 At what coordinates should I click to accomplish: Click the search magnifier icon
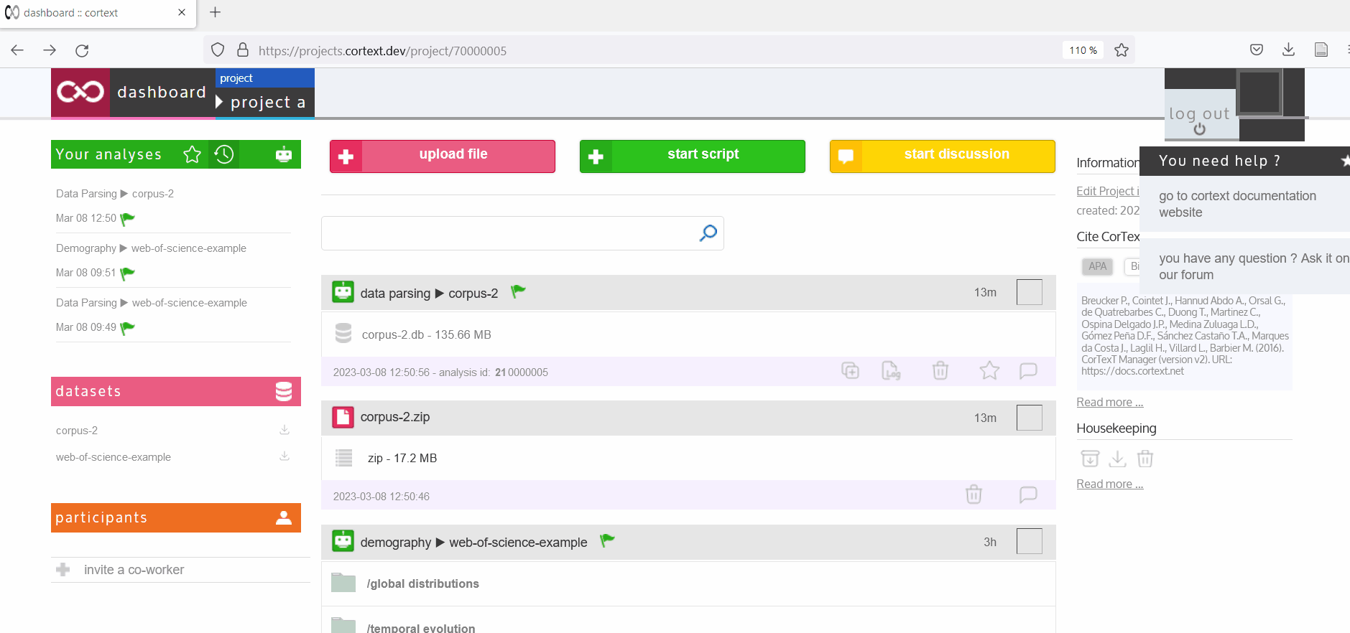pyautogui.click(x=708, y=233)
